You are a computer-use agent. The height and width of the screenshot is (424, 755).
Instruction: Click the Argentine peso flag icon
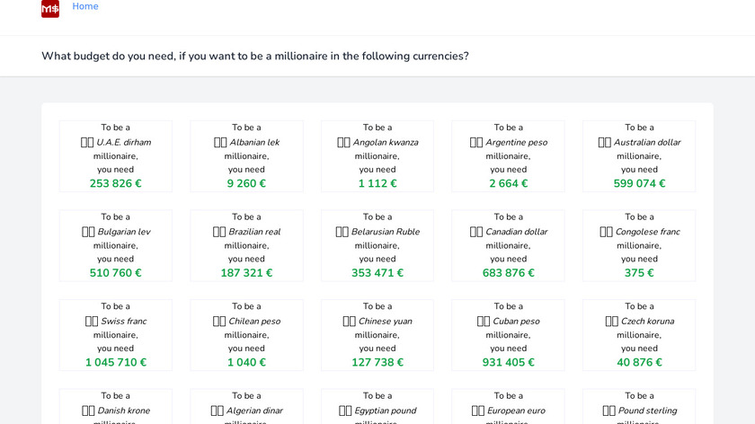(x=476, y=142)
